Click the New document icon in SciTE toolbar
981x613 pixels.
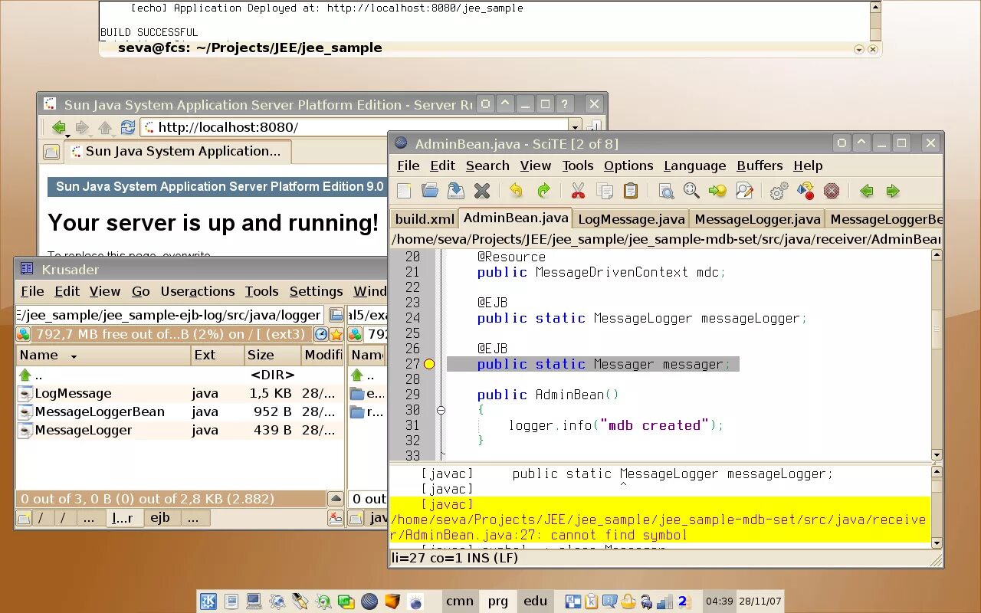404,191
